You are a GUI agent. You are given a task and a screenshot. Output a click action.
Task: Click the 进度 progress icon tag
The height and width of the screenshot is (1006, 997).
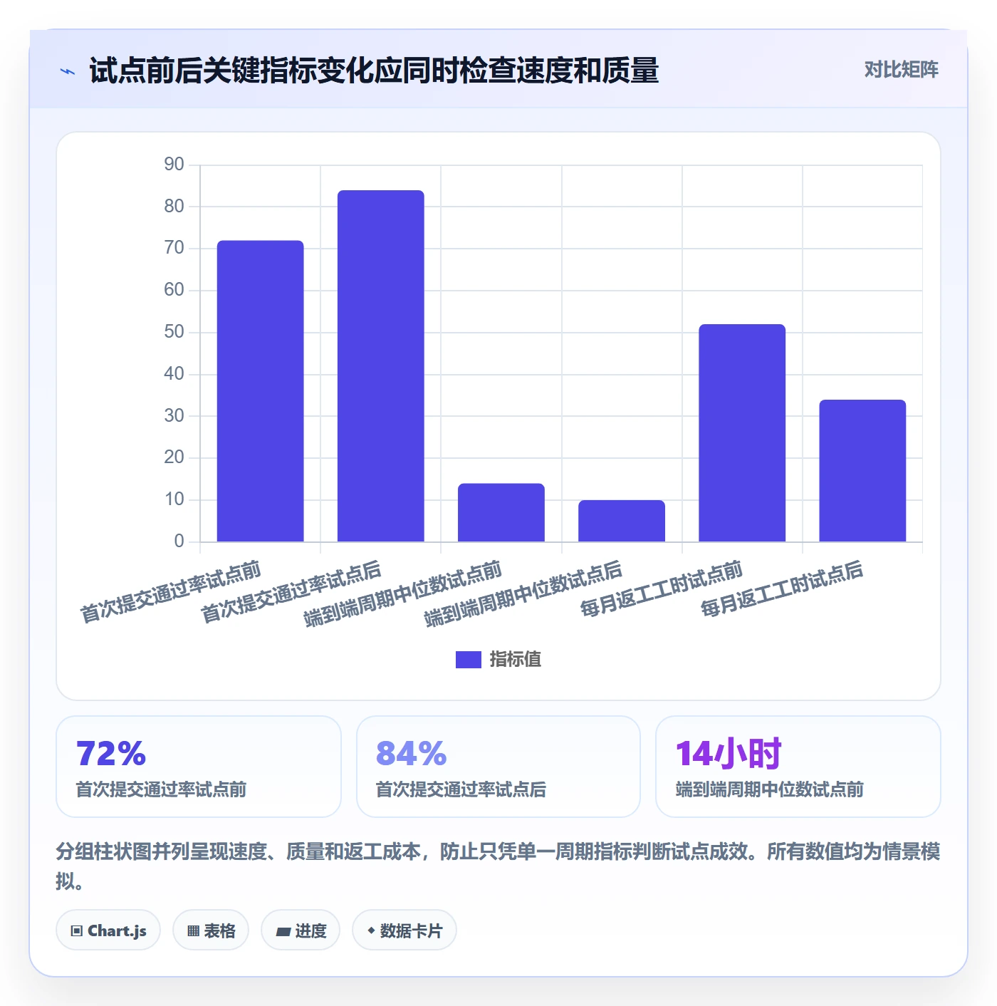click(301, 930)
